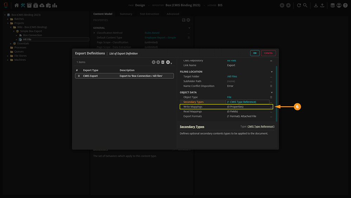This screenshot has width=351, height=198.
Task: Click the add export definition plus icon
Action: tap(168, 62)
